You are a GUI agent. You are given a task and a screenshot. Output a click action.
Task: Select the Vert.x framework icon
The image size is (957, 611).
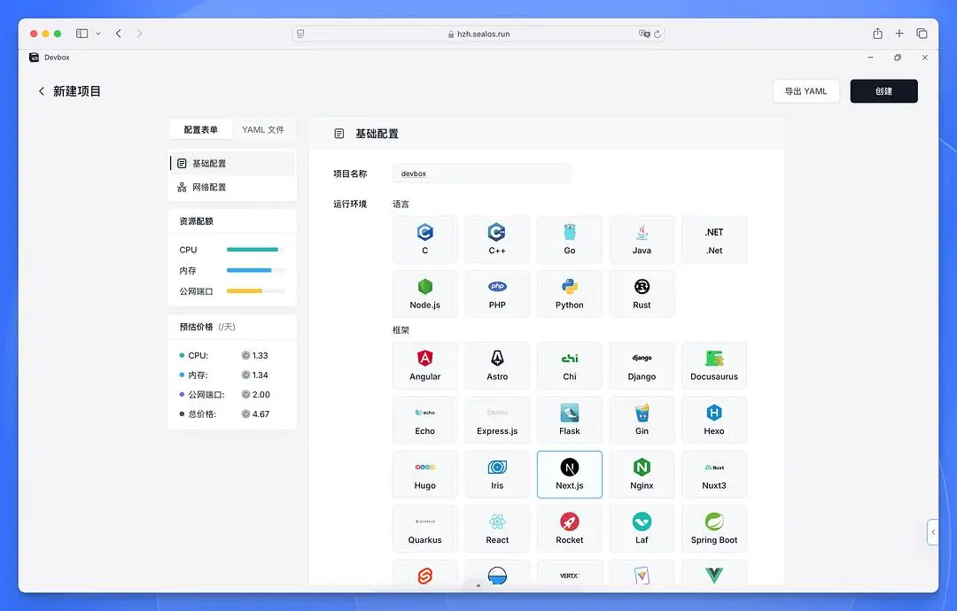[570, 576]
